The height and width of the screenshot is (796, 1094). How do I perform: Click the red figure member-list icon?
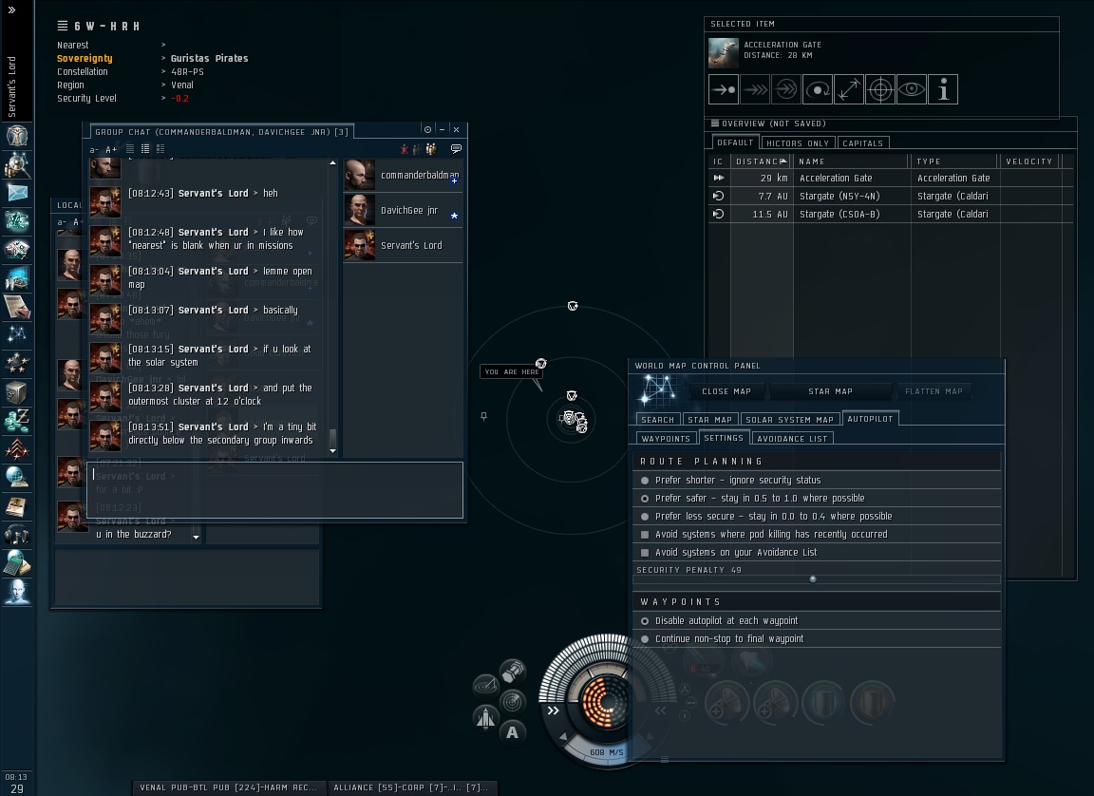pyautogui.click(x=404, y=148)
